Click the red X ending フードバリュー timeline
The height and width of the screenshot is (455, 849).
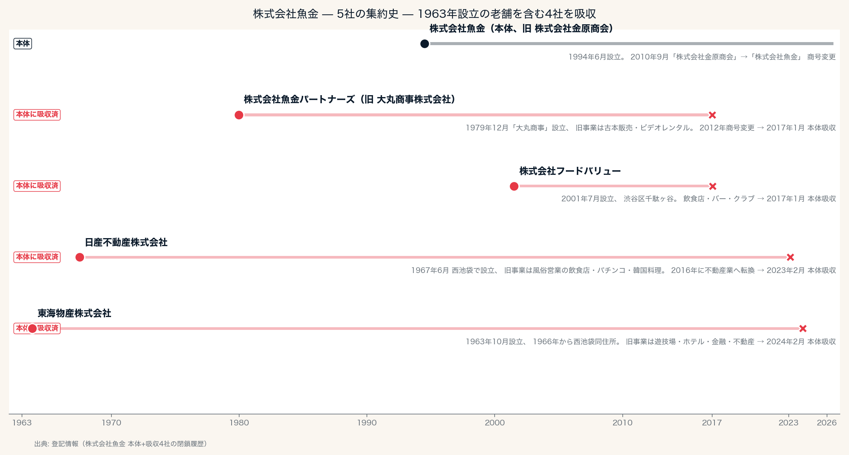tap(713, 186)
